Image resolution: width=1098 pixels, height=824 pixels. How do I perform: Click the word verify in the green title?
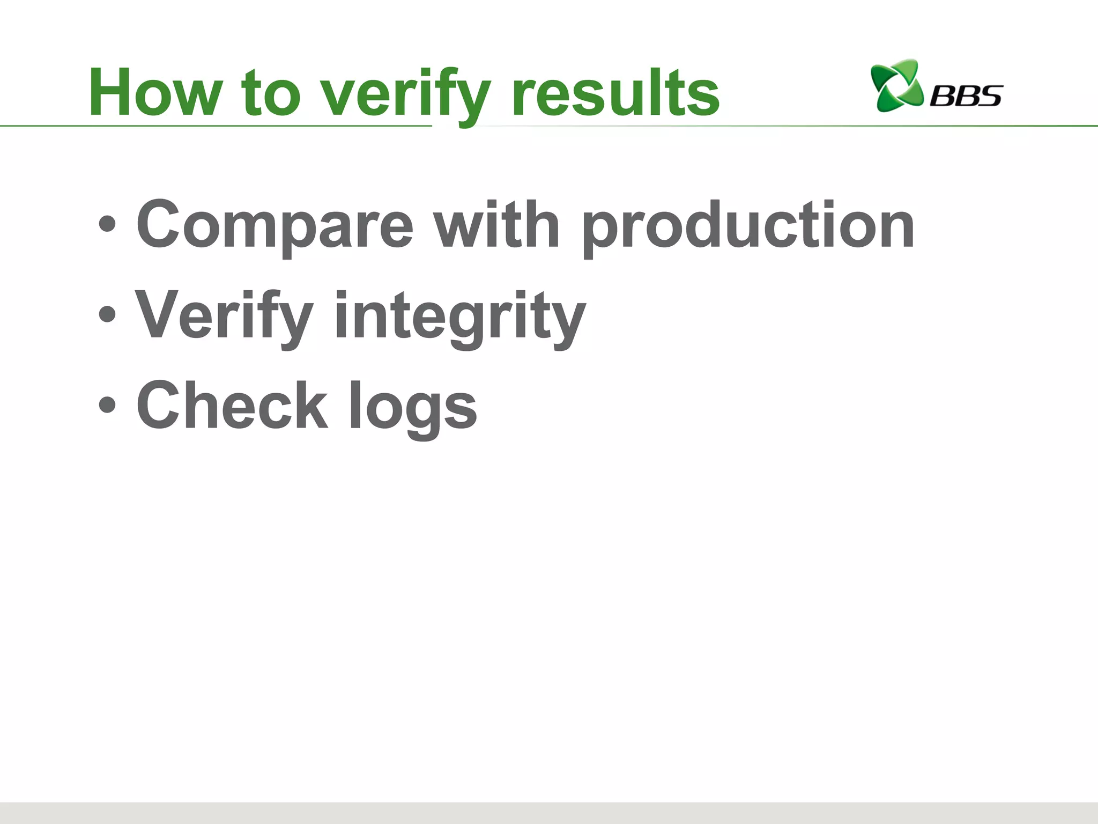coord(406,97)
